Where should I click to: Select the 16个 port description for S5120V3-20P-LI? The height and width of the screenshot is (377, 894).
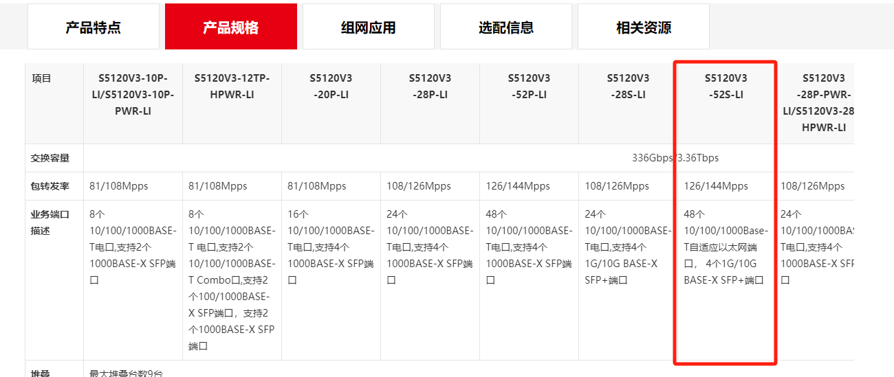point(331,247)
